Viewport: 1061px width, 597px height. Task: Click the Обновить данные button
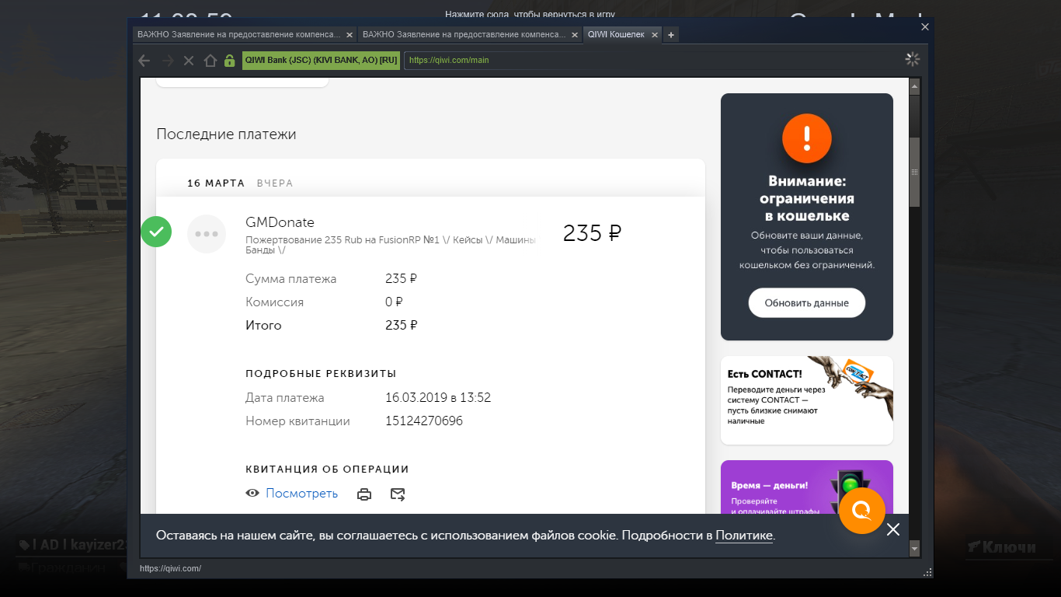click(807, 302)
